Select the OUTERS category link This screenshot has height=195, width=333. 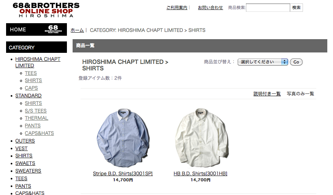(25, 141)
